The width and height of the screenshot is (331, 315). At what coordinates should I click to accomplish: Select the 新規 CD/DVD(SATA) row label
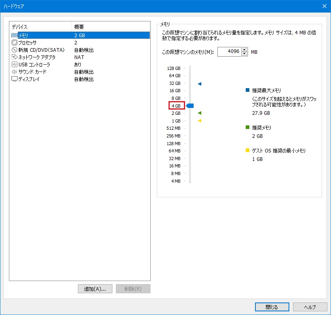point(41,50)
